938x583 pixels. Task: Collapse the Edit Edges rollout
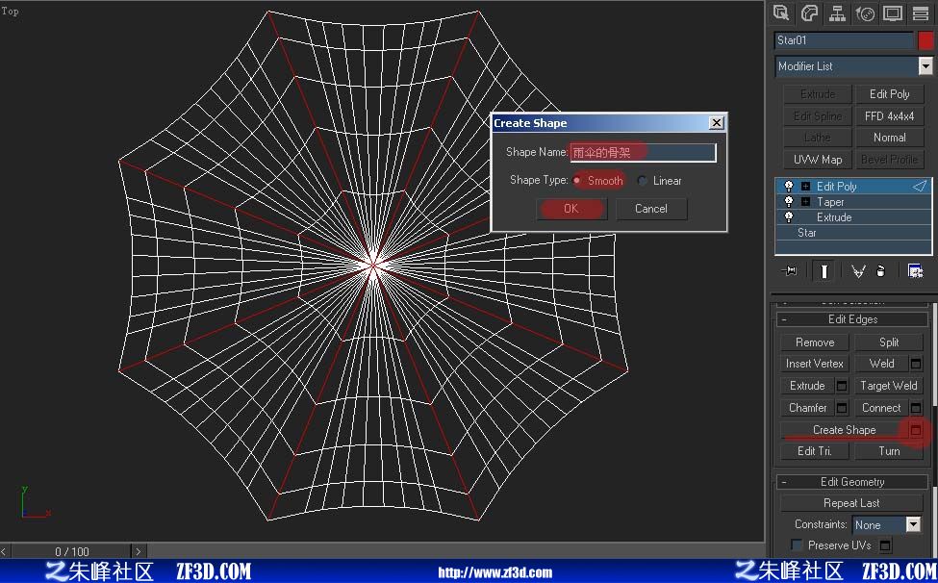[x=852, y=319]
